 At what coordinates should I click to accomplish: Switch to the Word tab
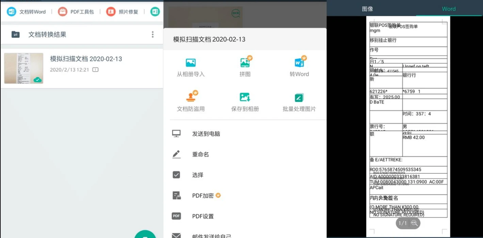[449, 9]
